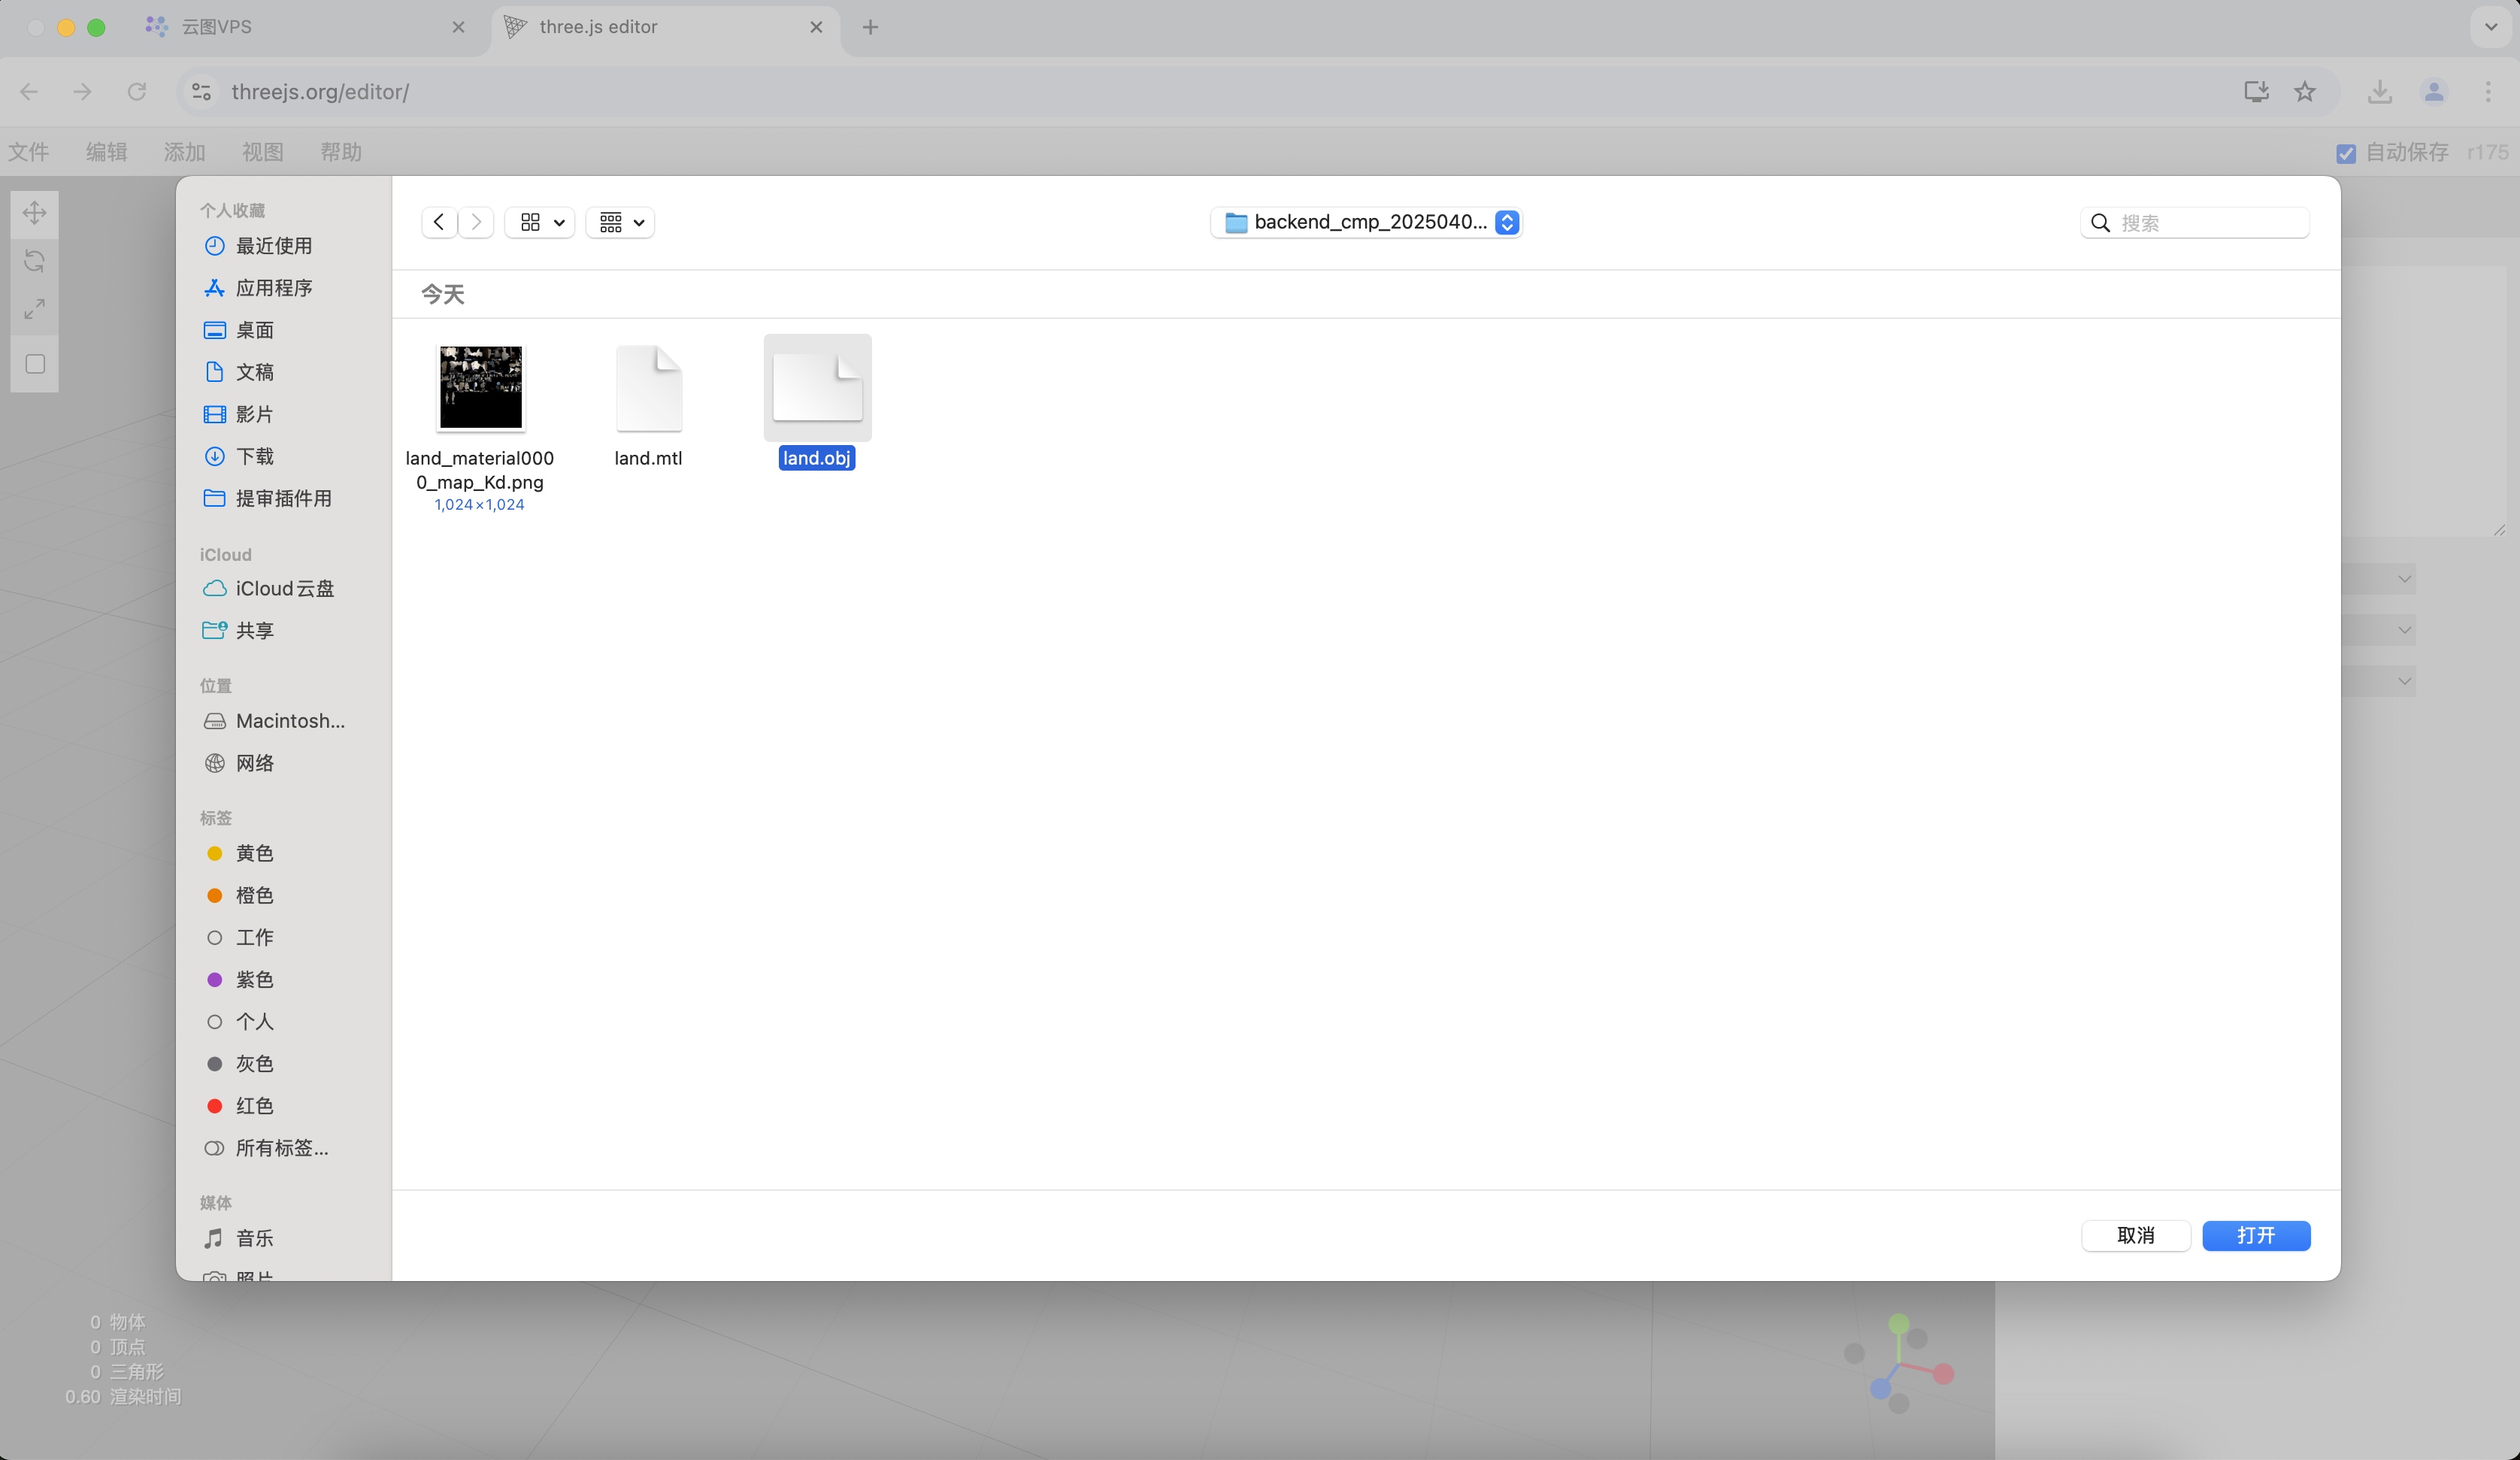The image size is (2520, 1460).
Task: Open iCloud Drive in sidebar
Action: click(284, 589)
